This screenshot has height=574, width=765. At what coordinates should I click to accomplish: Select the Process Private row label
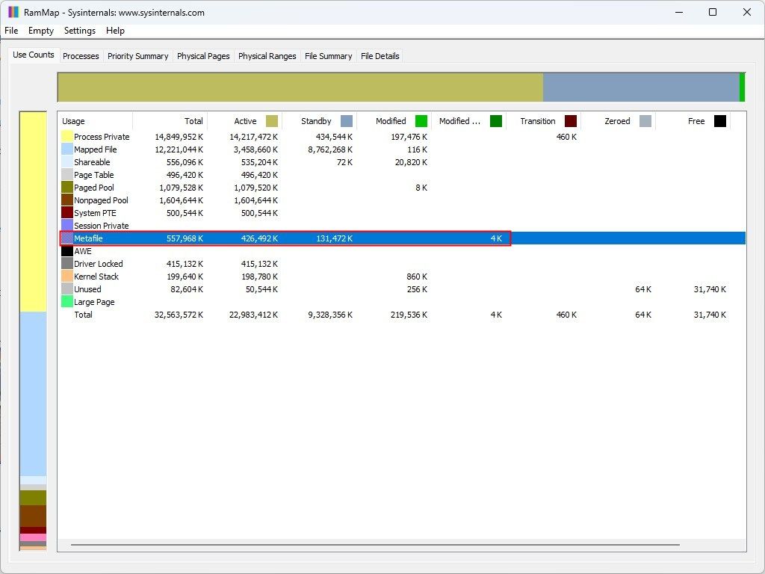click(102, 137)
